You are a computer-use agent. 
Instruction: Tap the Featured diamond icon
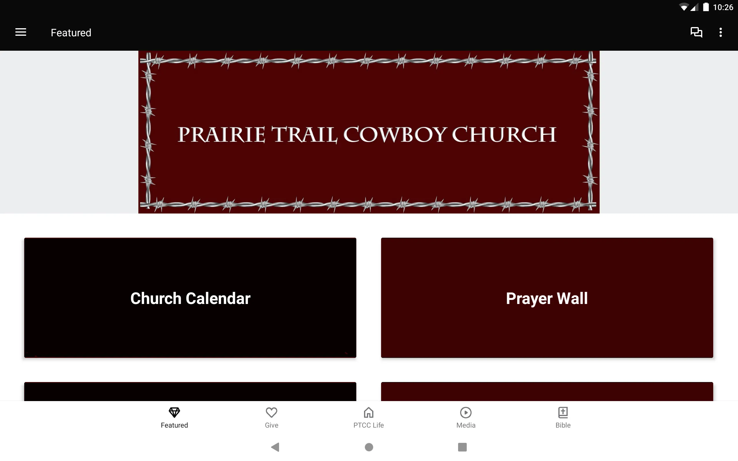point(175,412)
